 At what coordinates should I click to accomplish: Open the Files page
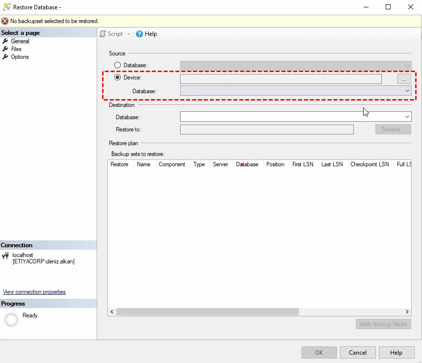16,49
